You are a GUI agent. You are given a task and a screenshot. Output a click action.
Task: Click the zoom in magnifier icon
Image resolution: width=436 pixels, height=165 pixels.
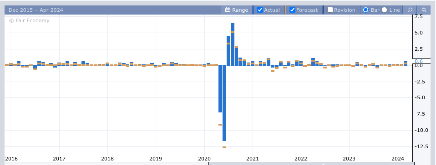(x=410, y=10)
